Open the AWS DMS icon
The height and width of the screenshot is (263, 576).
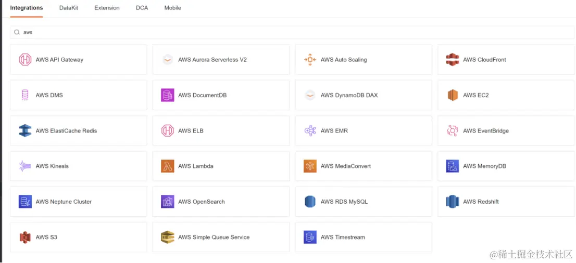[25, 95]
